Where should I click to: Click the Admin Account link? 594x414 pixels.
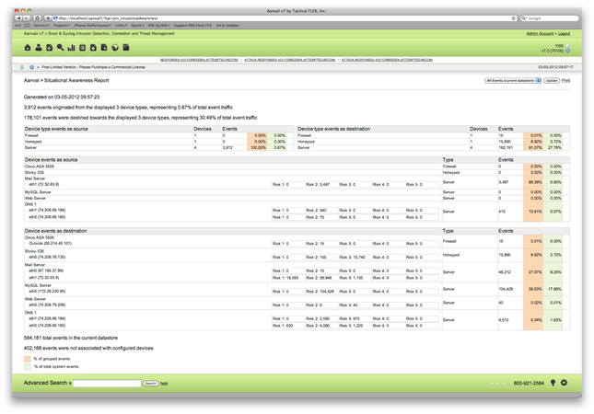[540, 33]
